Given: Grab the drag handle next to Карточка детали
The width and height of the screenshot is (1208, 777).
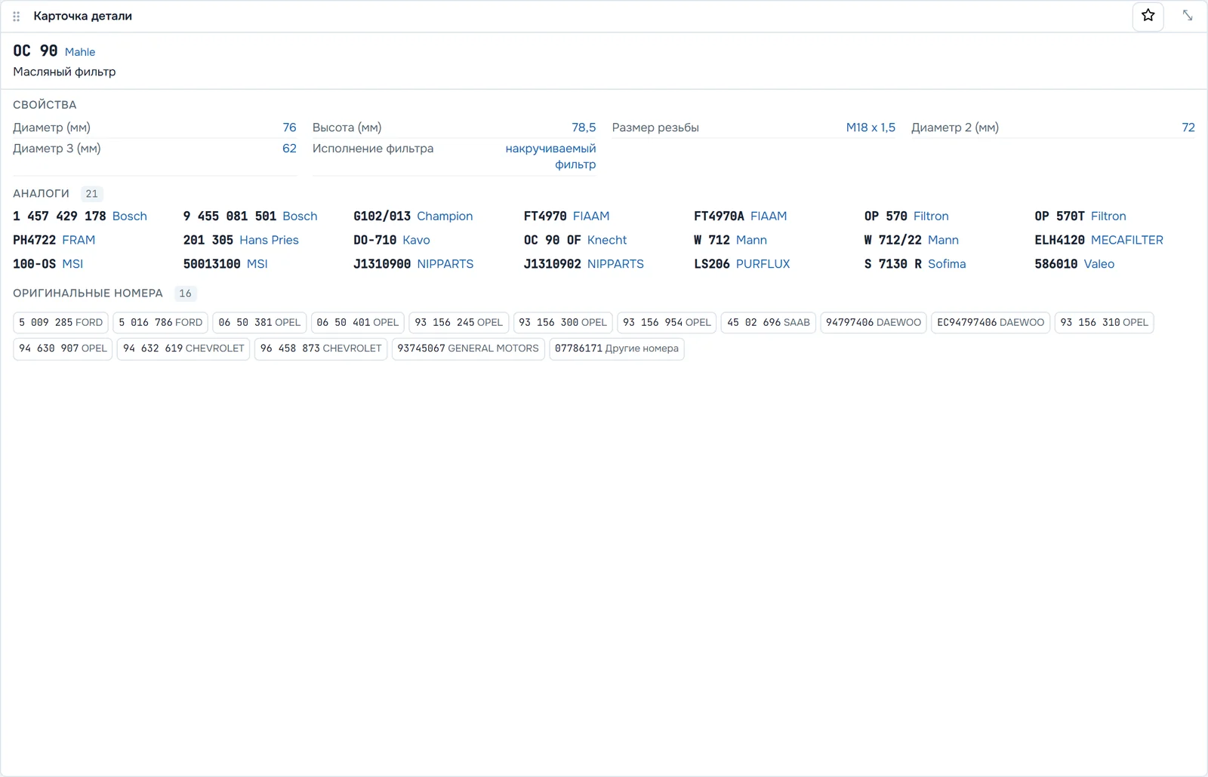Looking at the screenshot, I should pos(16,16).
